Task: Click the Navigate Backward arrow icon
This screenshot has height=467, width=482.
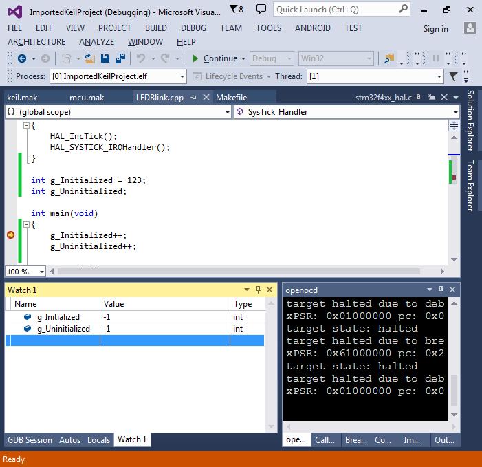Action: [x=22, y=58]
